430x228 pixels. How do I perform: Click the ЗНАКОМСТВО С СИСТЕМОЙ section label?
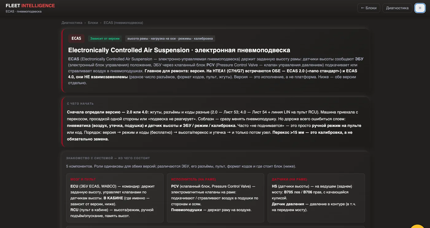click(x=108, y=158)
